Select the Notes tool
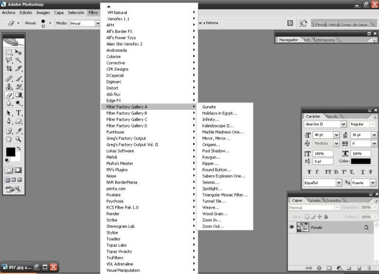 click(9, 131)
